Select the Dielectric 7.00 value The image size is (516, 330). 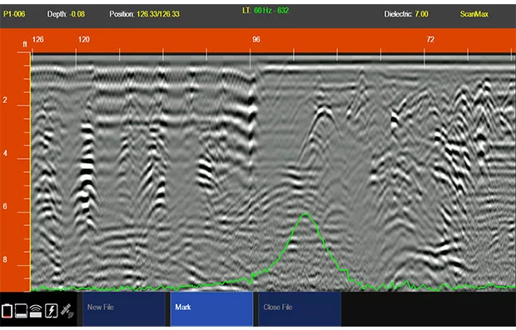[x=406, y=14]
